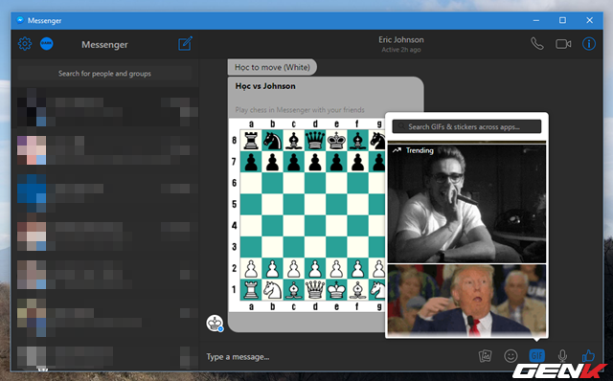Click the Messenger header title
613x381 pixels.
104,45
